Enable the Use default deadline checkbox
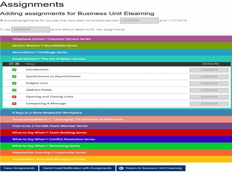 2,29
